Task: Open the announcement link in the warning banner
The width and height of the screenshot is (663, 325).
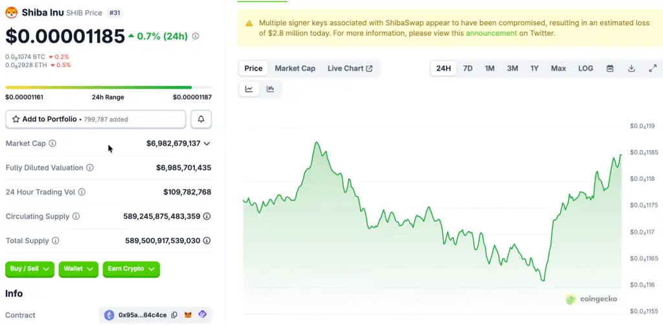Action: (491, 33)
